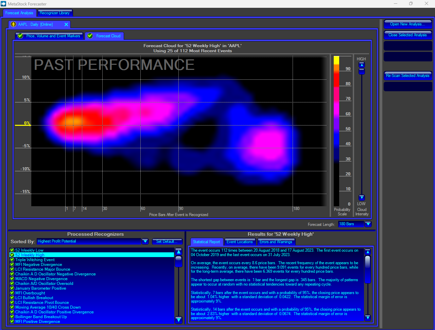Click the 180 bars axis label
The image size is (435, 330).
point(296,209)
